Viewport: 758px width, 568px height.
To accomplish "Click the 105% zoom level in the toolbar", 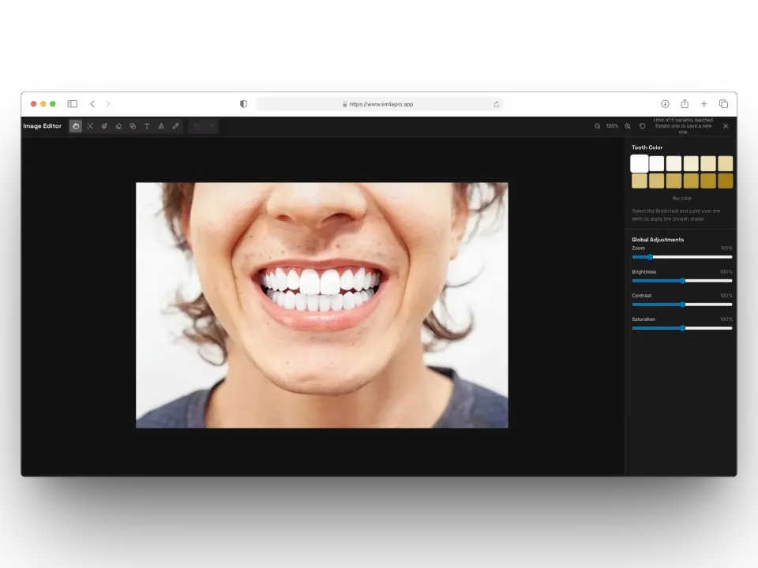I will coord(612,126).
